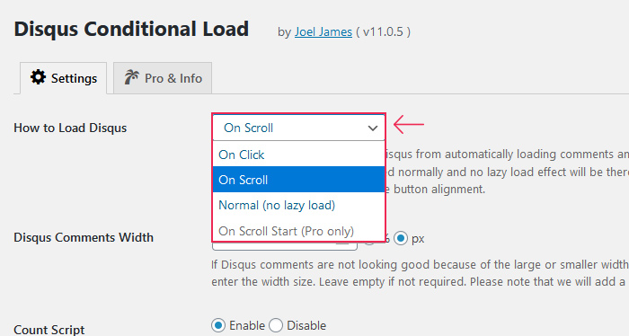Open the Pro & Info tab
This screenshot has width=629, height=336.
point(163,78)
